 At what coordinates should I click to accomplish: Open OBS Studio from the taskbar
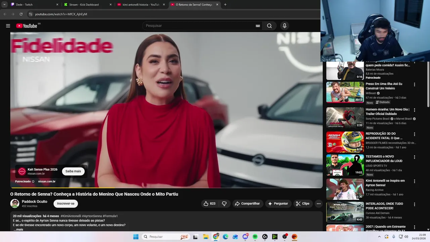[285, 237]
